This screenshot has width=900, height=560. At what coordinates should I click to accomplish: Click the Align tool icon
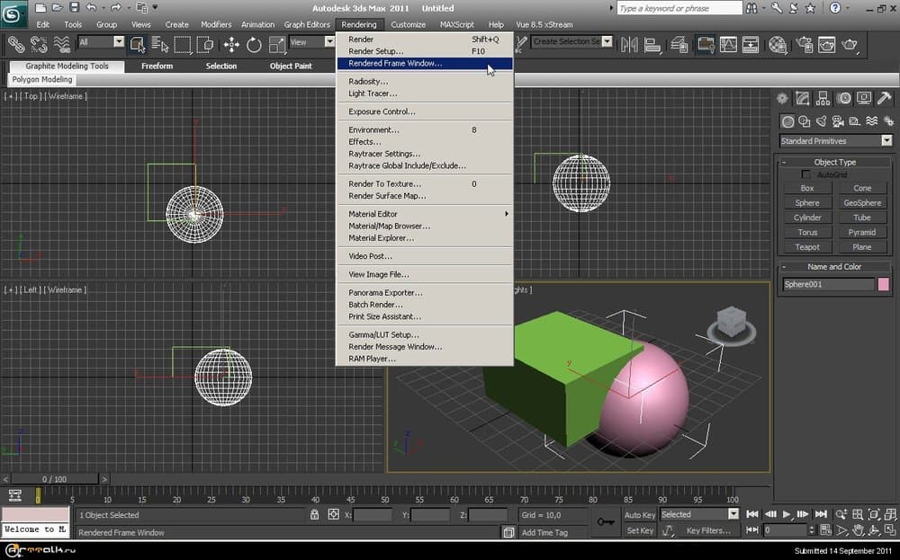click(x=652, y=44)
